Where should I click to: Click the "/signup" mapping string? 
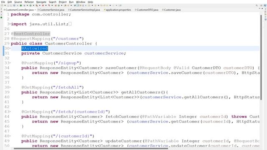pos(67,63)
